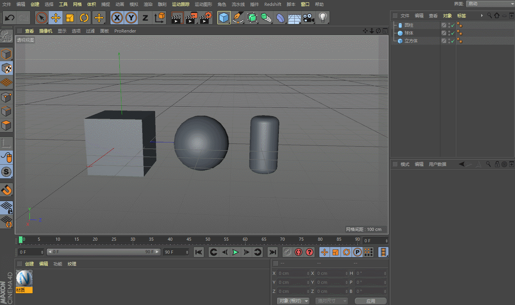
Task: Click the light bulb icon
Action: pos(323,18)
